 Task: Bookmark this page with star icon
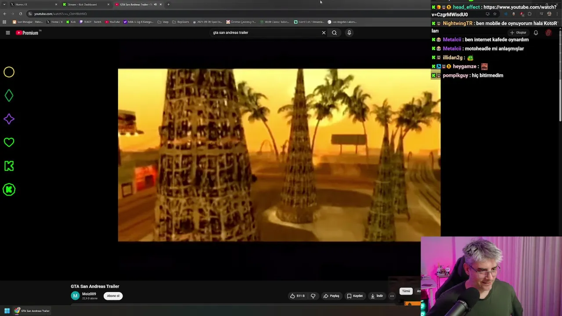tap(495, 14)
